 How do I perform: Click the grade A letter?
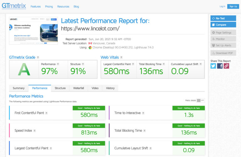click(24, 69)
